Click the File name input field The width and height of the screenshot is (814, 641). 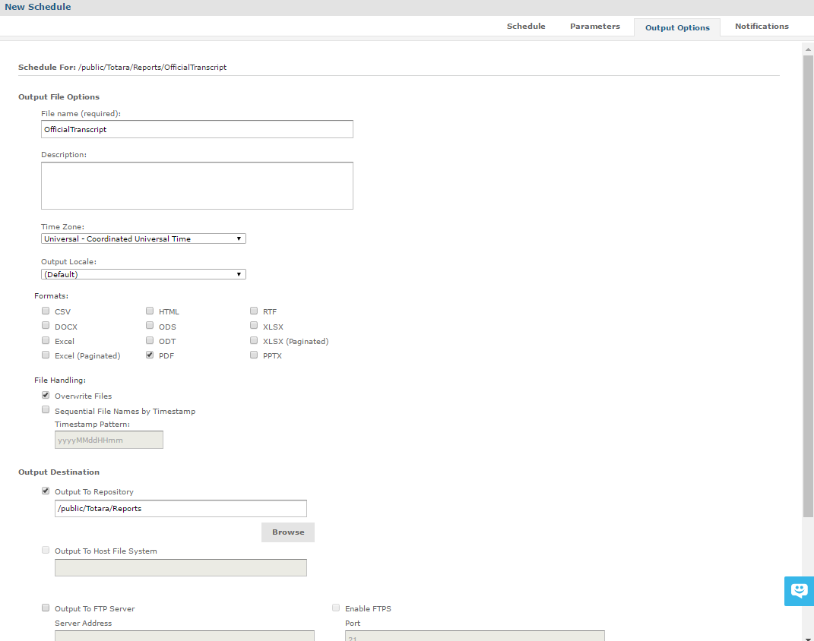tap(197, 129)
